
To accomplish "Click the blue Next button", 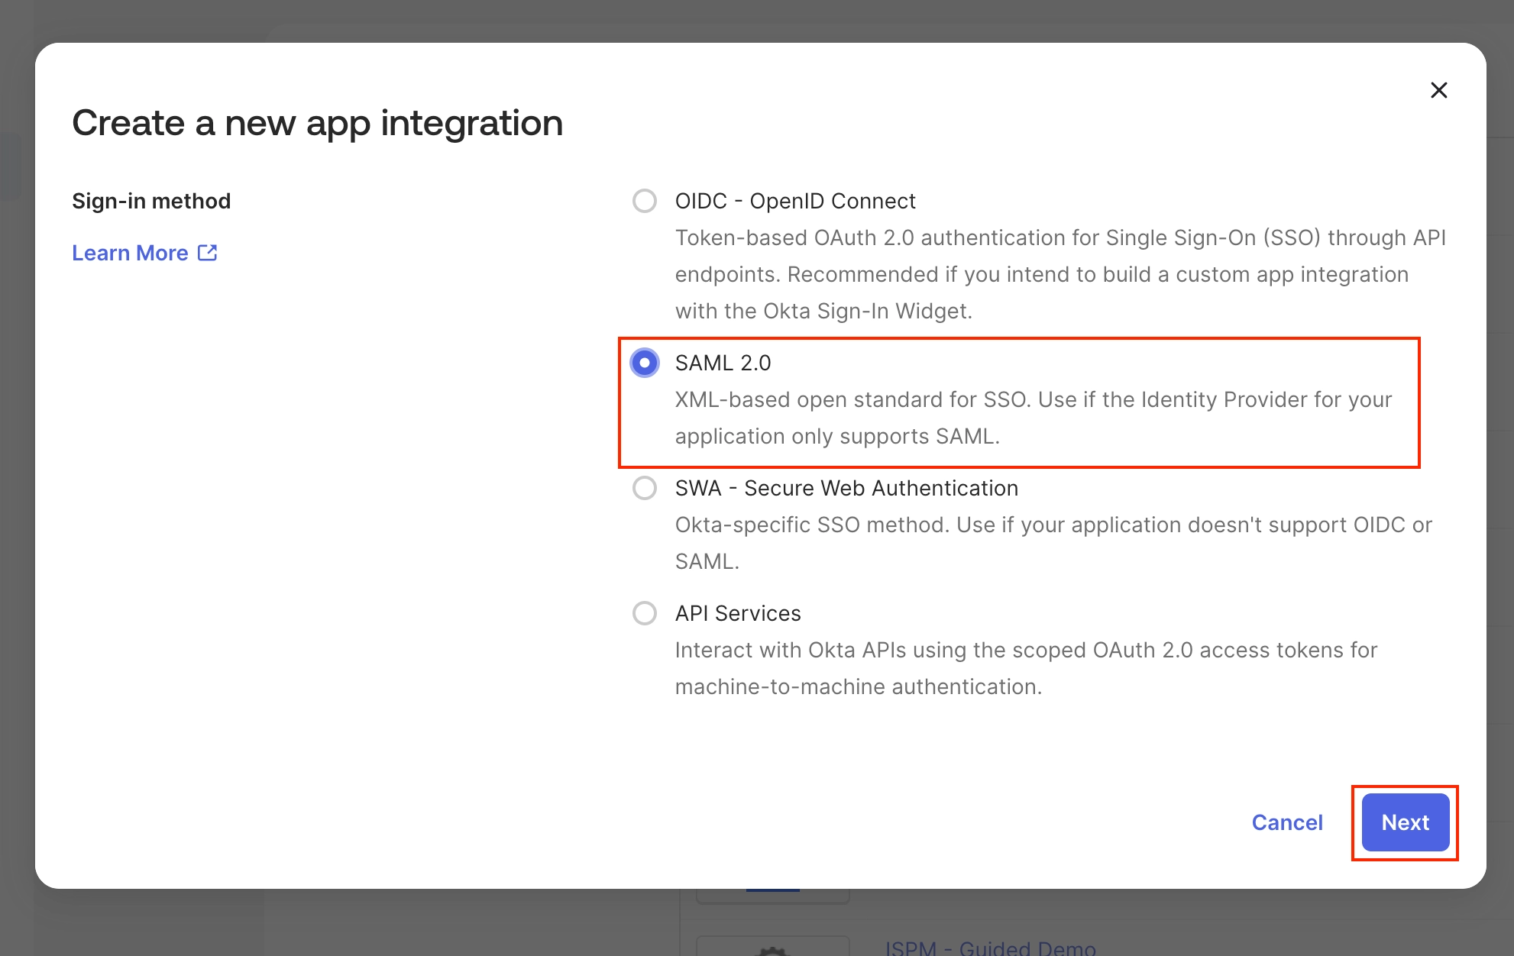I will click(1405, 822).
